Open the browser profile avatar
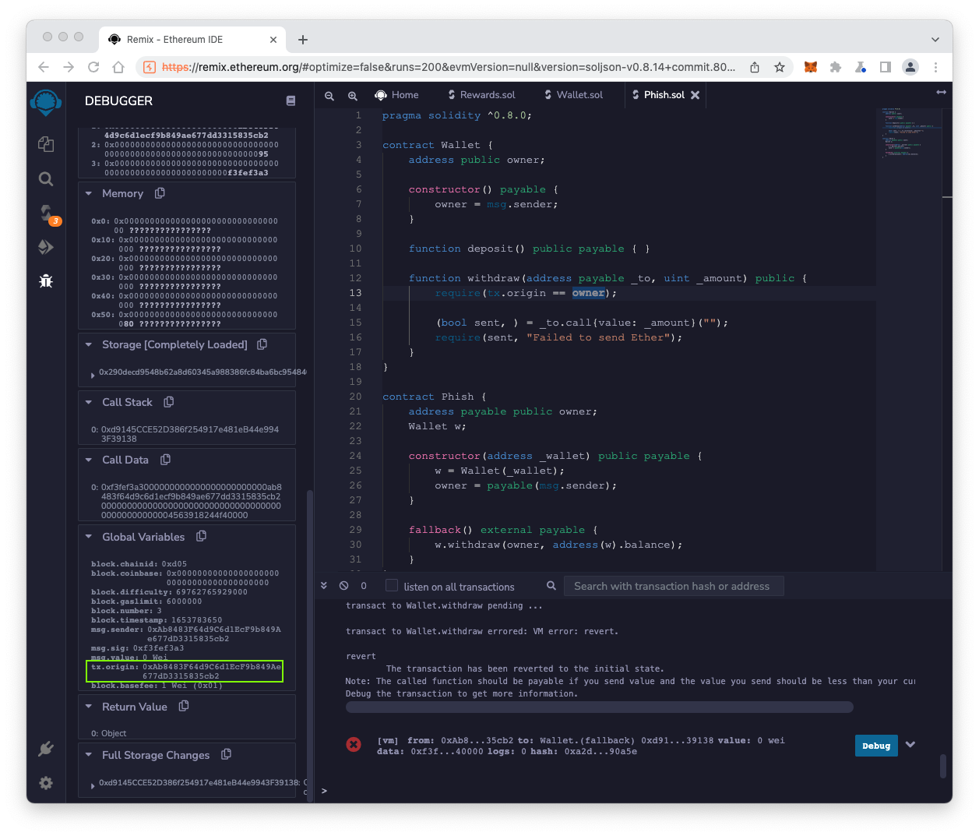Viewport: 979px width, 836px height. (x=910, y=67)
